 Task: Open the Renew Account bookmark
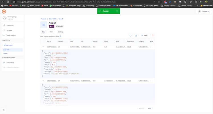[33, 6]
